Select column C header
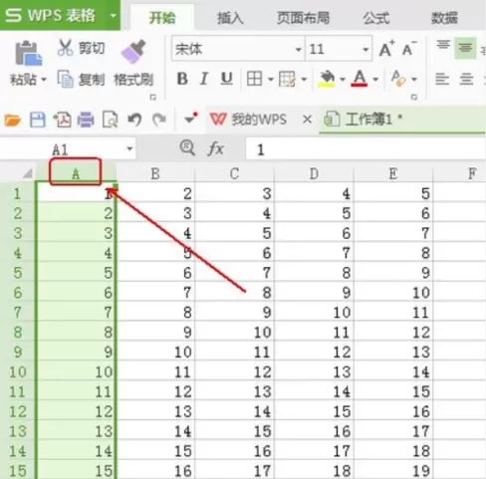 pos(234,173)
